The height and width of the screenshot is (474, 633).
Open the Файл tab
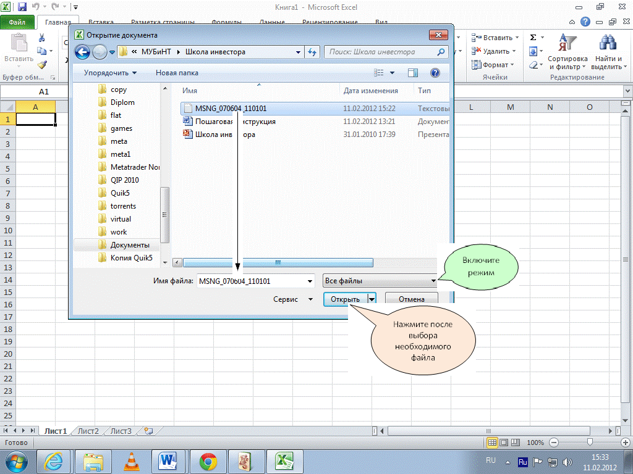17,22
